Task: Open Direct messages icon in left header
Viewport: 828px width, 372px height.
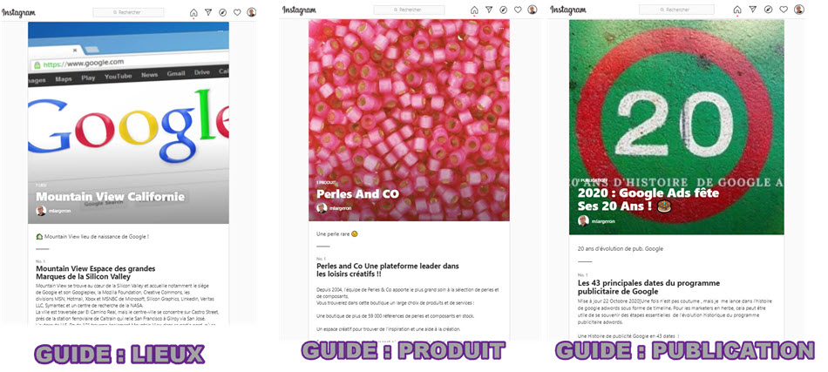Action: coord(208,12)
